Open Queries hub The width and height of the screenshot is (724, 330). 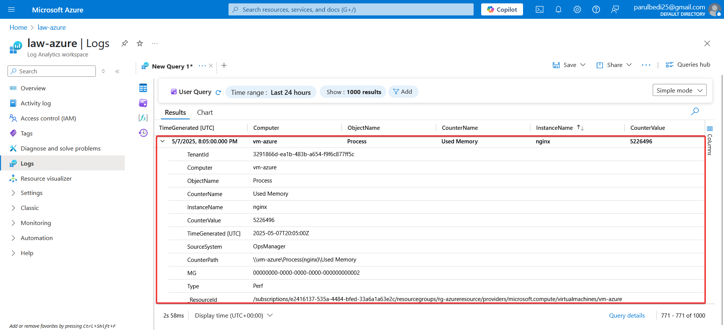[688, 65]
